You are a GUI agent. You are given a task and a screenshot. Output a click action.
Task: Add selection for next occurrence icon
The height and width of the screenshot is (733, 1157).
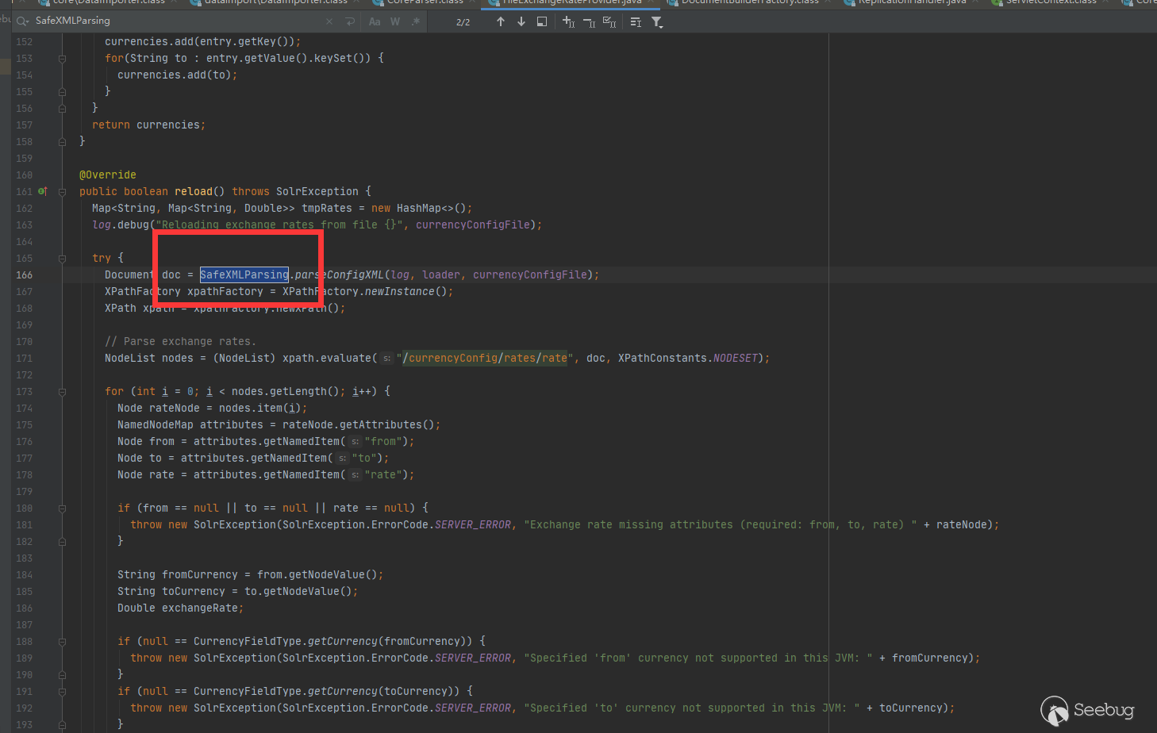click(x=568, y=22)
